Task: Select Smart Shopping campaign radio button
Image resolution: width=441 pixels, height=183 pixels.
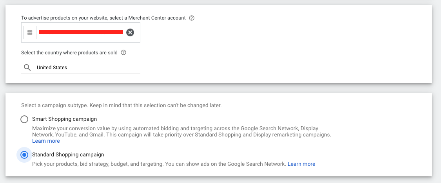Action: click(24, 119)
